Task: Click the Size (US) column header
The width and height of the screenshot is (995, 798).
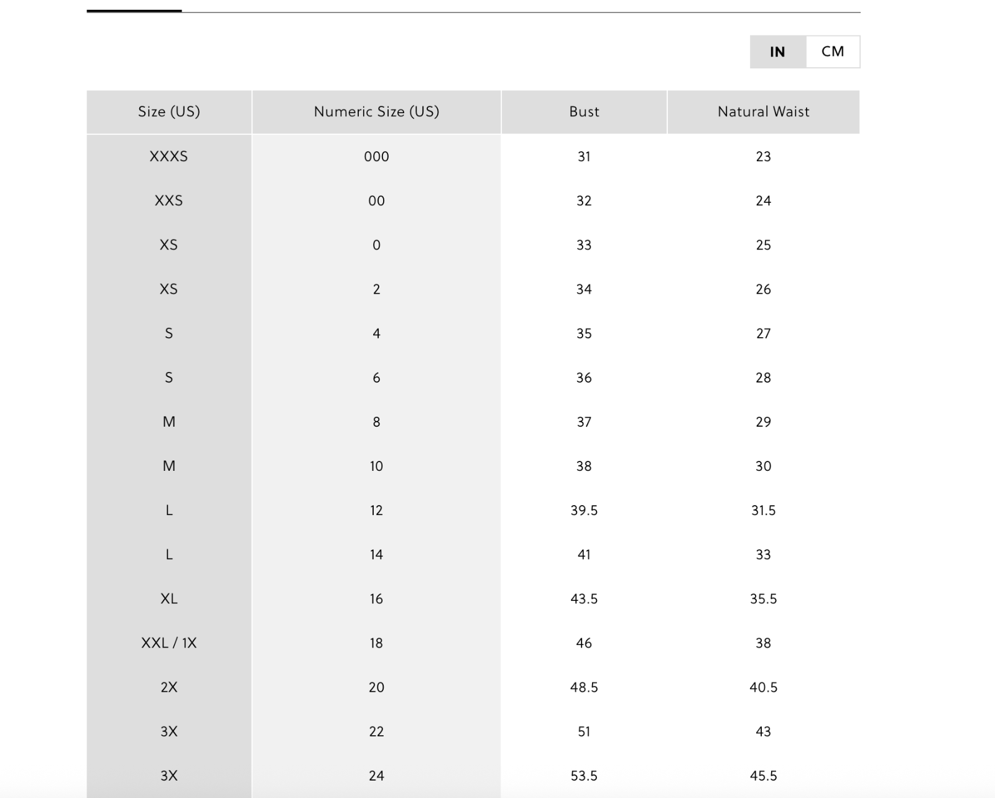Action: click(x=169, y=112)
